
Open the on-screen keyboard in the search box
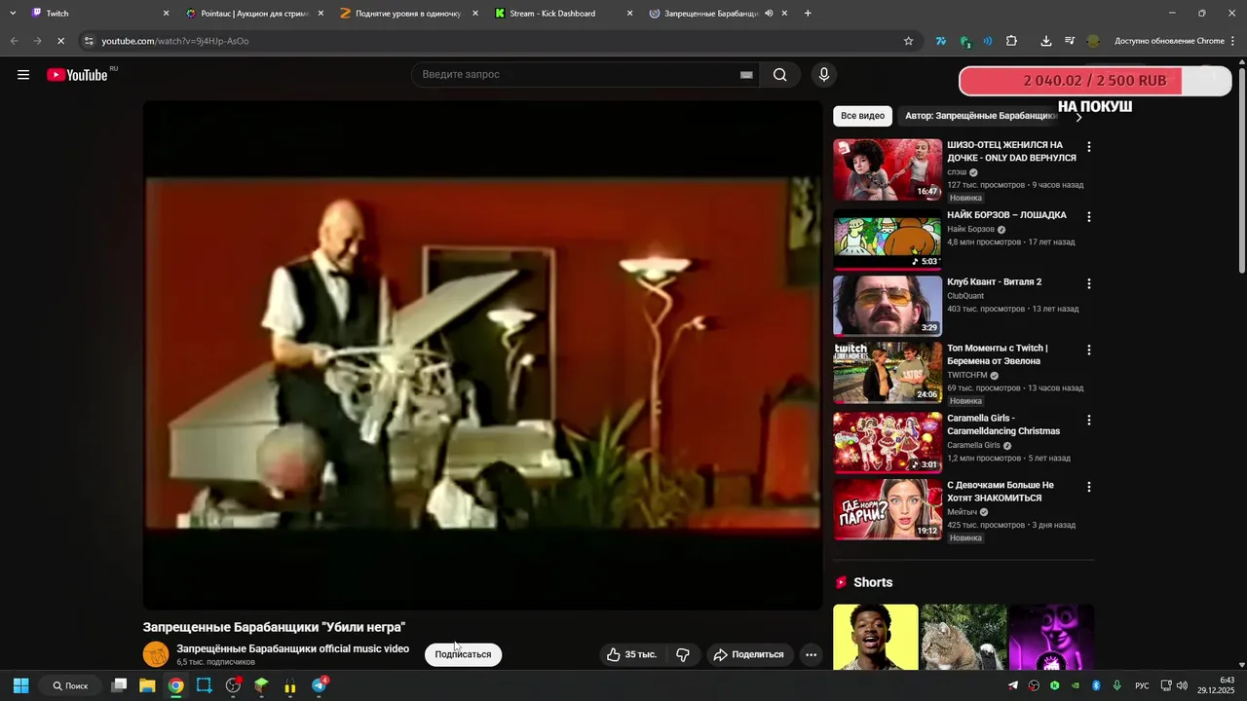pos(746,75)
